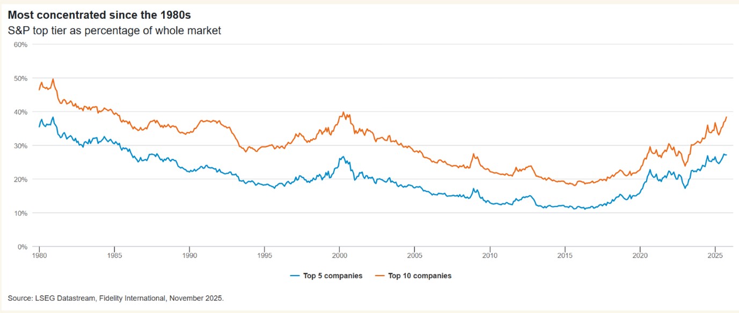Toggle the Top 5 companies legend label
This screenshot has height=313, width=739.
(333, 276)
